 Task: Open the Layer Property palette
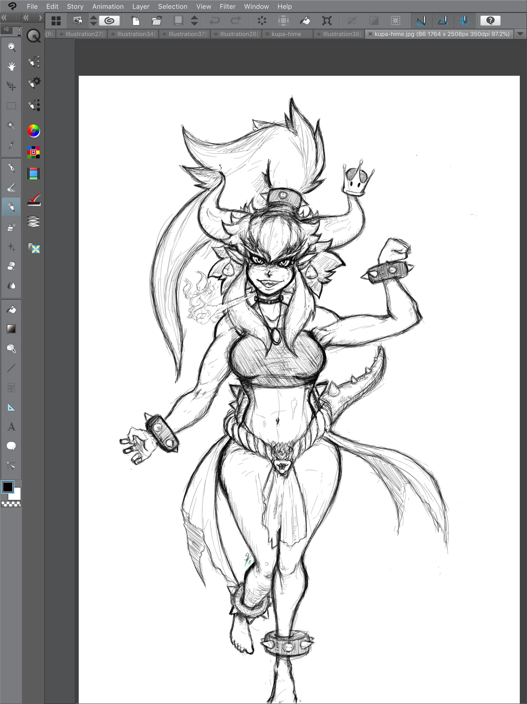33,199
